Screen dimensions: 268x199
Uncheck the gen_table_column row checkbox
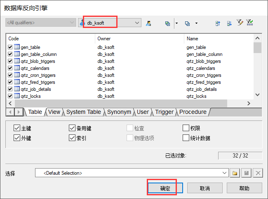coord(10,54)
